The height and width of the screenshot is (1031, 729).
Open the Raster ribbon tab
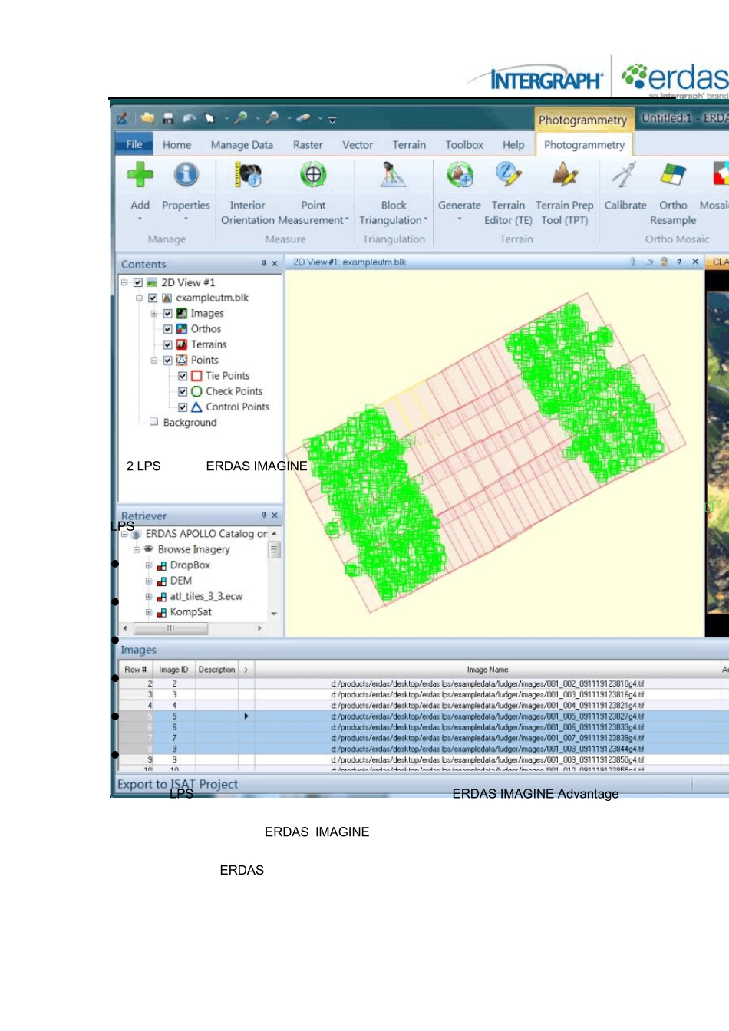tap(308, 145)
